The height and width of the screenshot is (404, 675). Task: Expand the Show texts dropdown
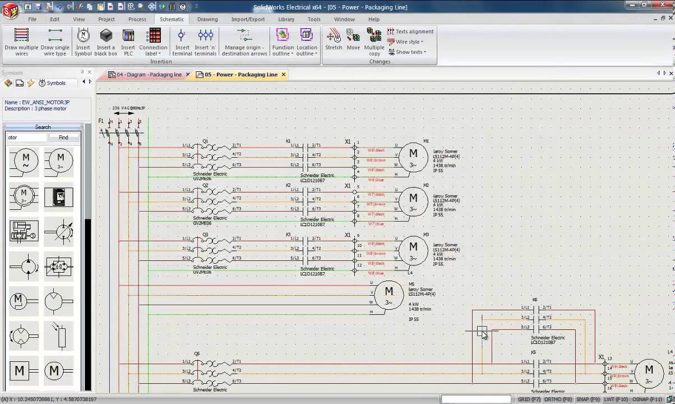[x=408, y=52]
